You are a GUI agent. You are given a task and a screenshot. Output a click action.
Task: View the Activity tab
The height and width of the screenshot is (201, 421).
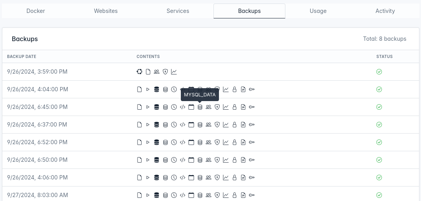click(x=385, y=11)
